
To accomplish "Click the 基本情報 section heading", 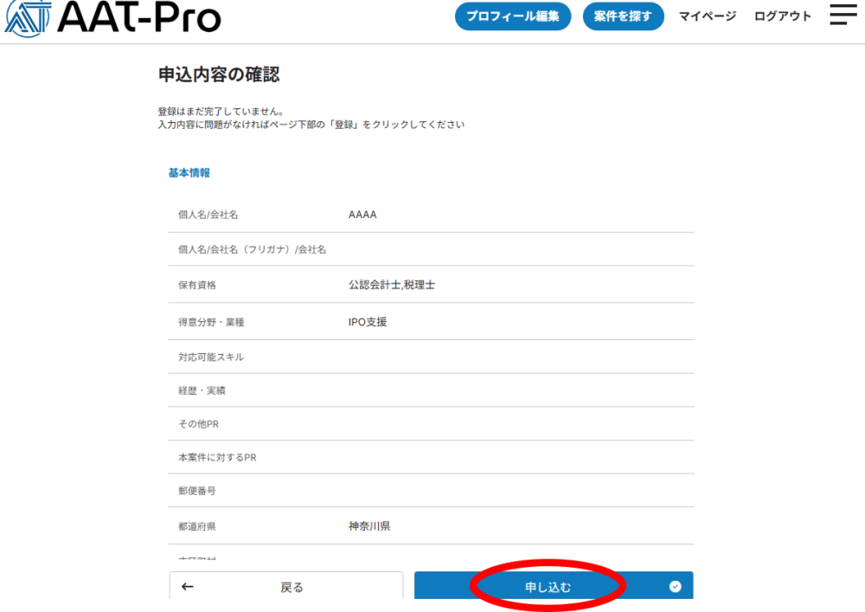I will (189, 173).
